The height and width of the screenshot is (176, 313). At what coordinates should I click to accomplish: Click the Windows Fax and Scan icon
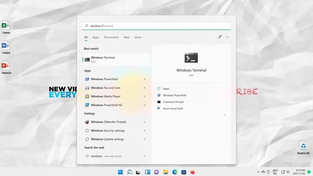point(87,88)
